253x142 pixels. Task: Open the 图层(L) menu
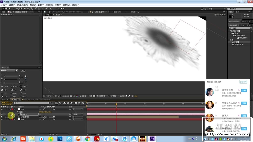tap(33, 5)
